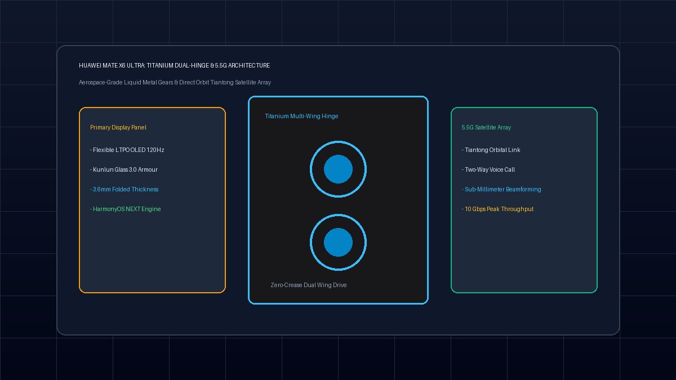Click the 'Aerospace-Grade Liquid Metal Gears' subtitle

175,83
